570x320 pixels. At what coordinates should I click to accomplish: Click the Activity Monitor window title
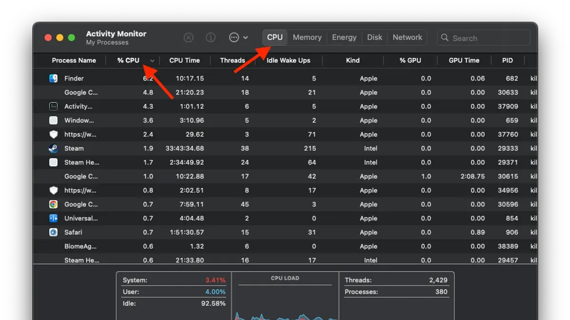pos(116,34)
